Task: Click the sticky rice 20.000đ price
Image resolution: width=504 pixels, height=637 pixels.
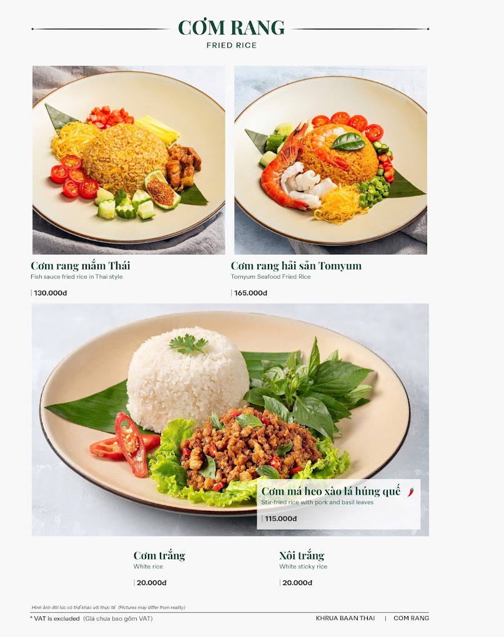Action: [297, 583]
